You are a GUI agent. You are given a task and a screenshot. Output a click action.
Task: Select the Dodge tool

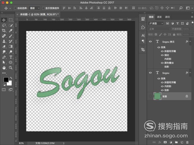click(11, 52)
